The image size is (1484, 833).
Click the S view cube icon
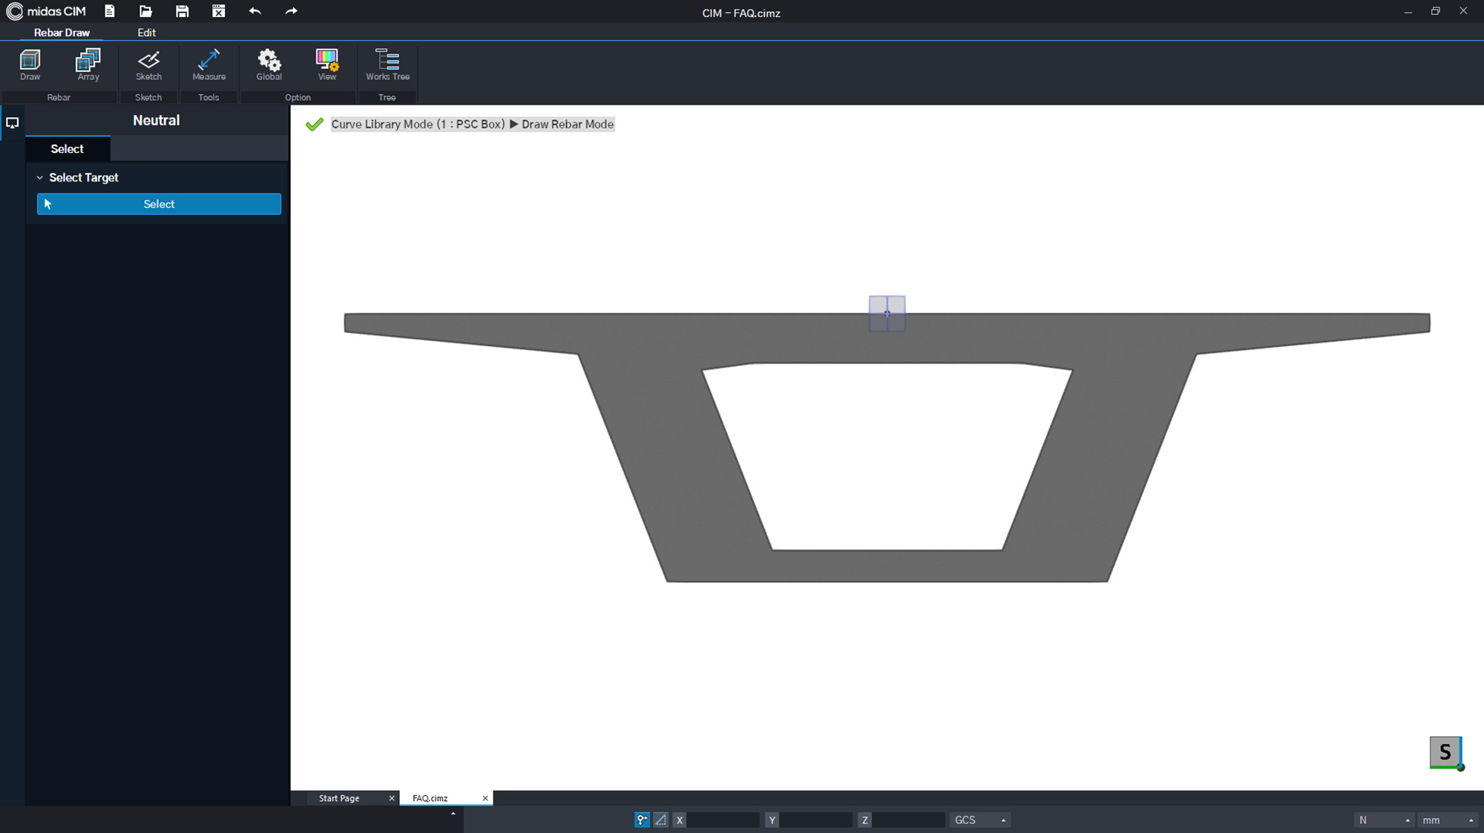(1445, 752)
